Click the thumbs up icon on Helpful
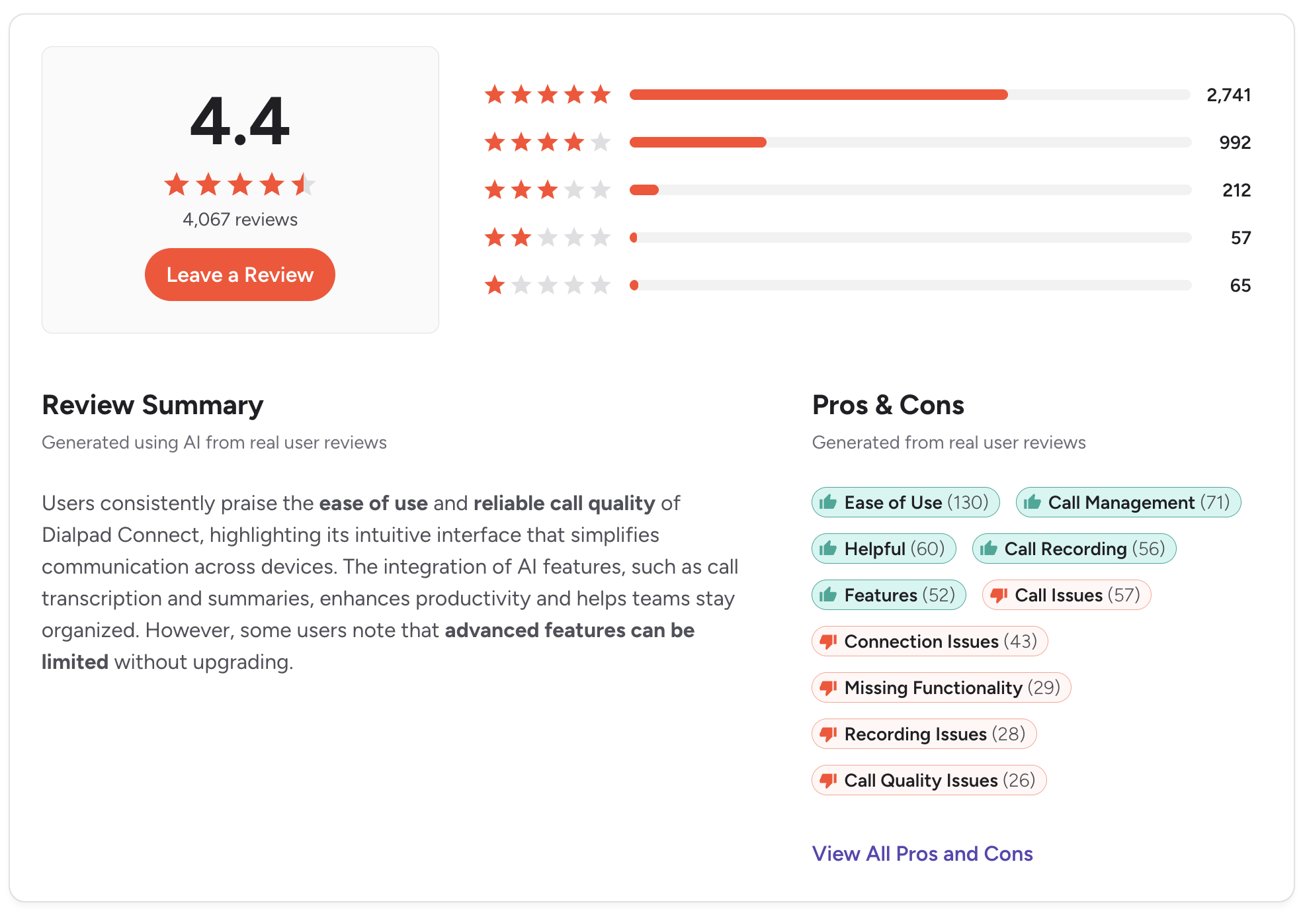This screenshot has height=917, width=1303. point(829,548)
